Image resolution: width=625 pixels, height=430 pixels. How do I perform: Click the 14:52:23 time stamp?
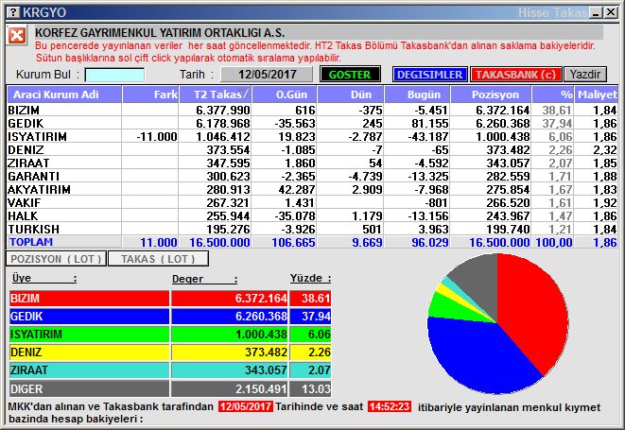coord(389,406)
